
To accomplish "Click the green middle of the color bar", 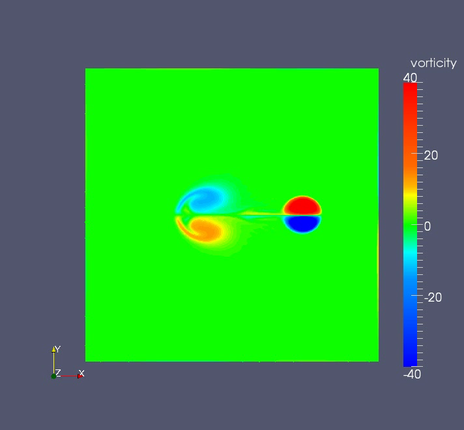I will point(410,225).
